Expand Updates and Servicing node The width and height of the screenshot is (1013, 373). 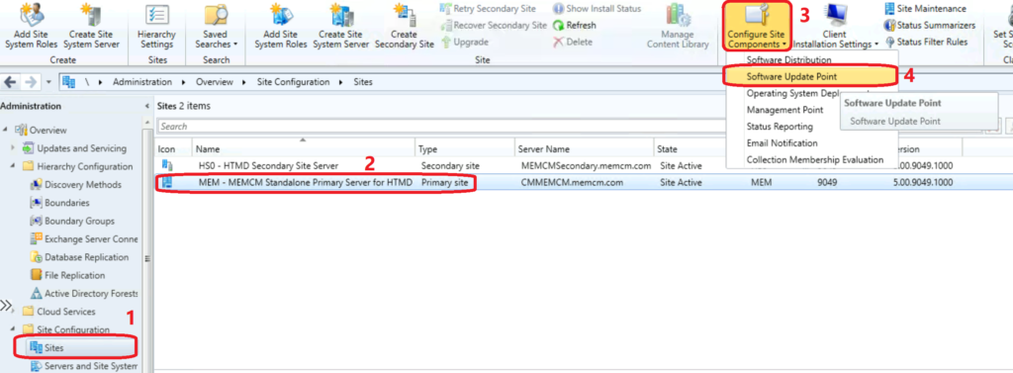click(13, 148)
